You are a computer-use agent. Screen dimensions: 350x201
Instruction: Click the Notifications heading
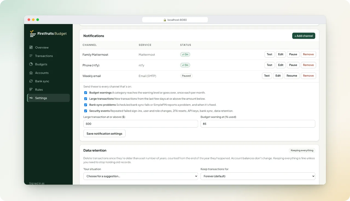94,36
